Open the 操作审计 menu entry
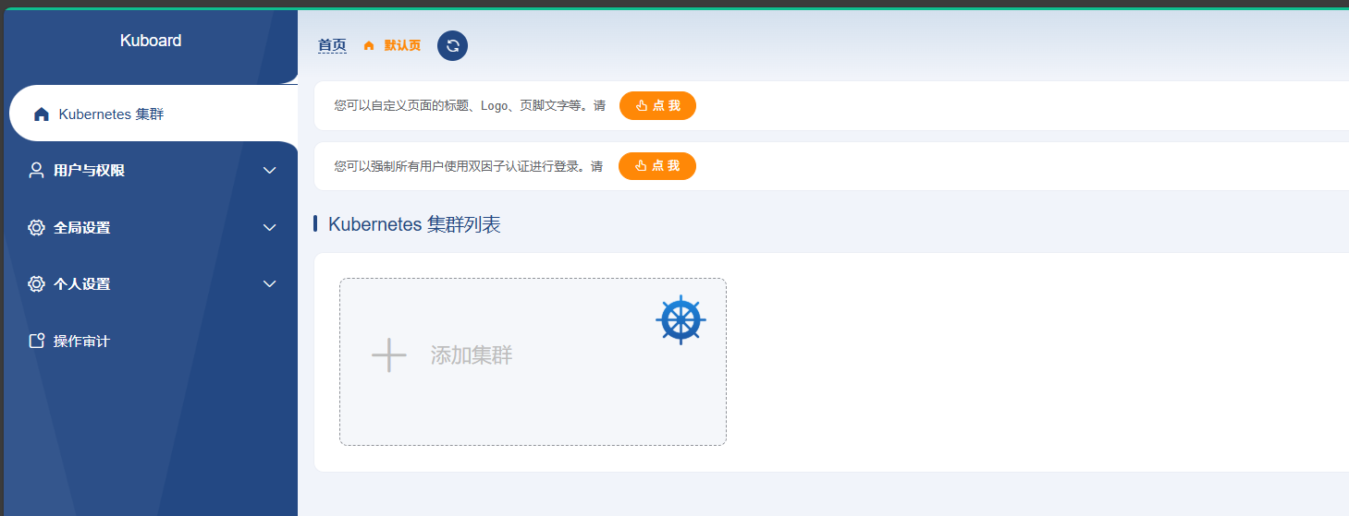Image resolution: width=1349 pixels, height=516 pixels. tap(81, 342)
